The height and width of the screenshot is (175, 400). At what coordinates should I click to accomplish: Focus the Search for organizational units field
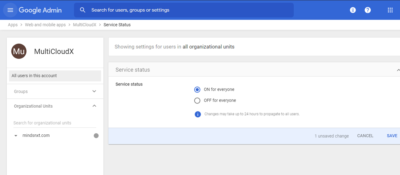click(x=55, y=123)
